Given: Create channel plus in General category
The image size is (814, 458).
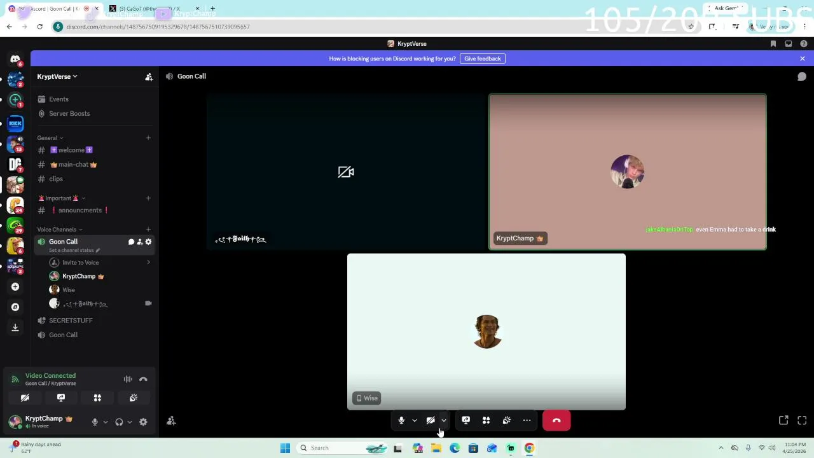Looking at the screenshot, I should pos(148,138).
